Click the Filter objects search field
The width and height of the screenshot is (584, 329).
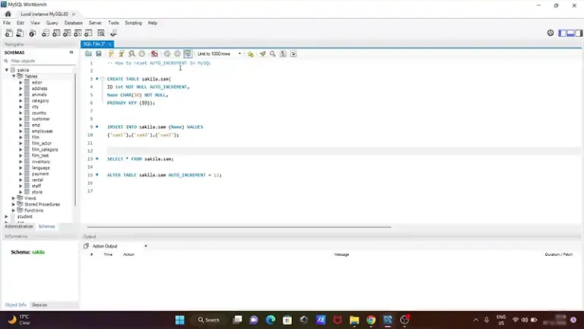pyautogui.click(x=42, y=61)
